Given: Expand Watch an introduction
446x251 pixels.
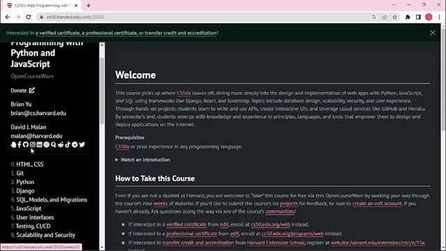Looking at the screenshot, I should (143, 160).
